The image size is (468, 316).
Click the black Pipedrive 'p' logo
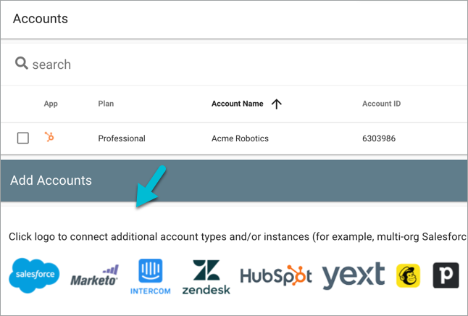click(x=446, y=275)
